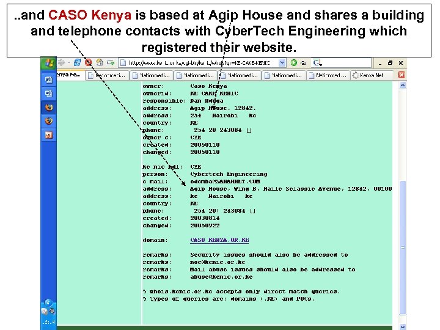Click created date 20050110
Image resolution: width=440 pixels, height=330 pixels.
coord(205,145)
